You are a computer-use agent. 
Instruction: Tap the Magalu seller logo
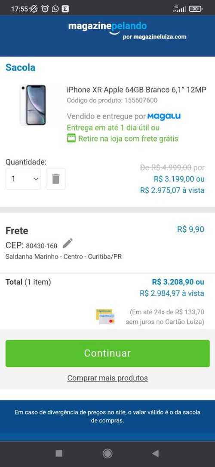[x=164, y=116]
